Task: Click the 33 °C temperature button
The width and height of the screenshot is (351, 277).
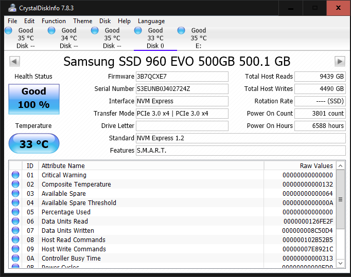Action: click(x=34, y=143)
